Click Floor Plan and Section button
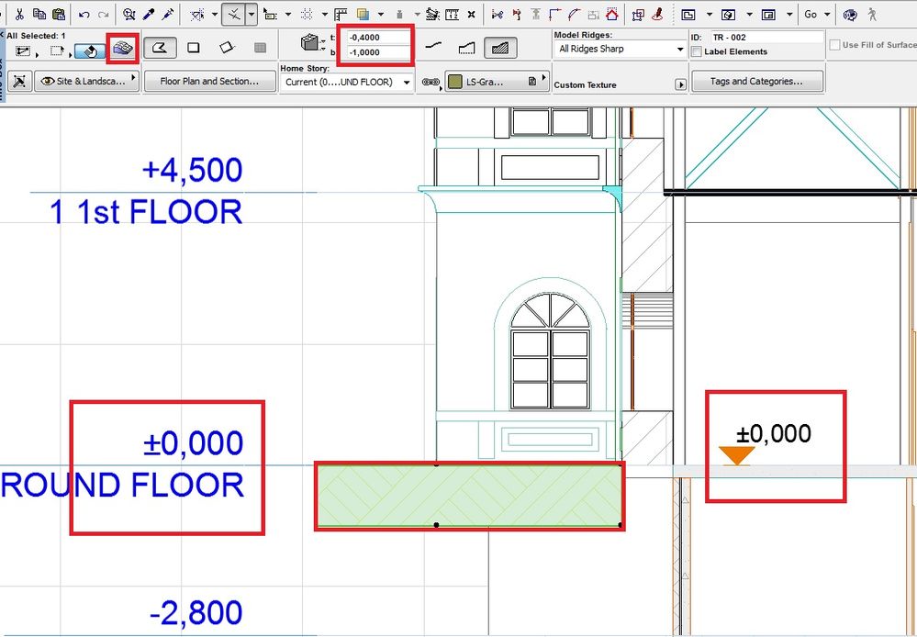Image resolution: width=917 pixels, height=637 pixels. tap(209, 82)
